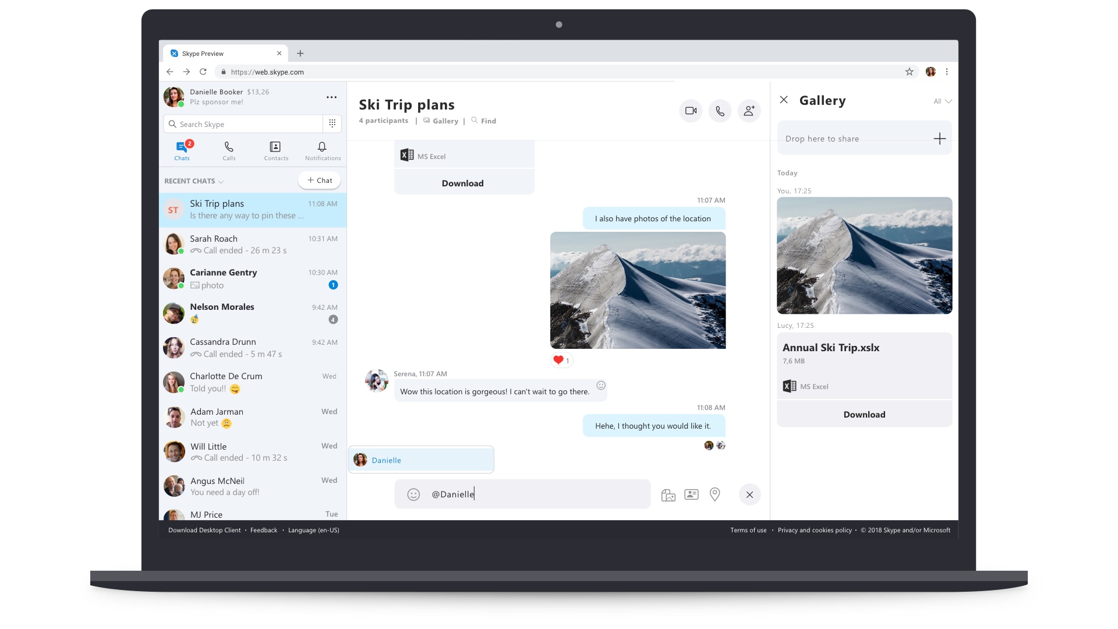Viewport: 1118px width, 629px height.
Task: Expand the Gallery 'All' dropdown
Action: coord(942,101)
